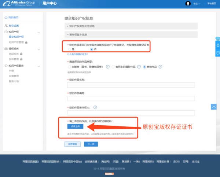This screenshot has width=220, height=177.
Task: Click the lock icon next to 发起投诉
Action: [21, 54]
